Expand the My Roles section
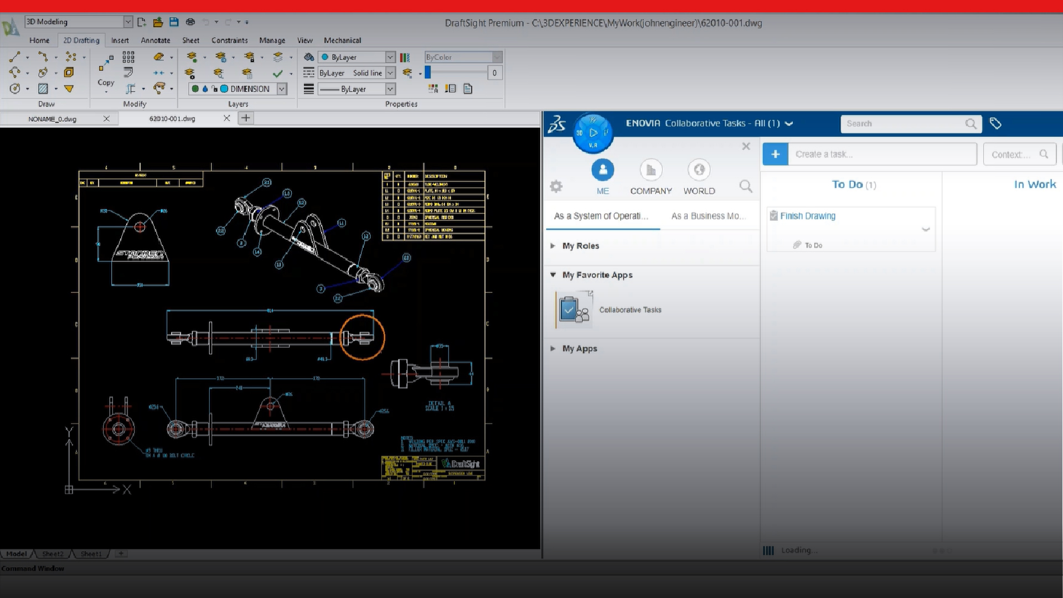 (553, 246)
